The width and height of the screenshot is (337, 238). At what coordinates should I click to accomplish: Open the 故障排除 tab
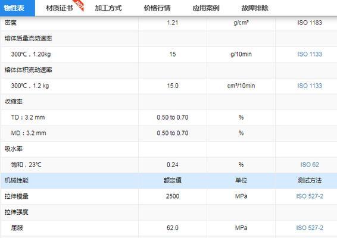[255, 8]
